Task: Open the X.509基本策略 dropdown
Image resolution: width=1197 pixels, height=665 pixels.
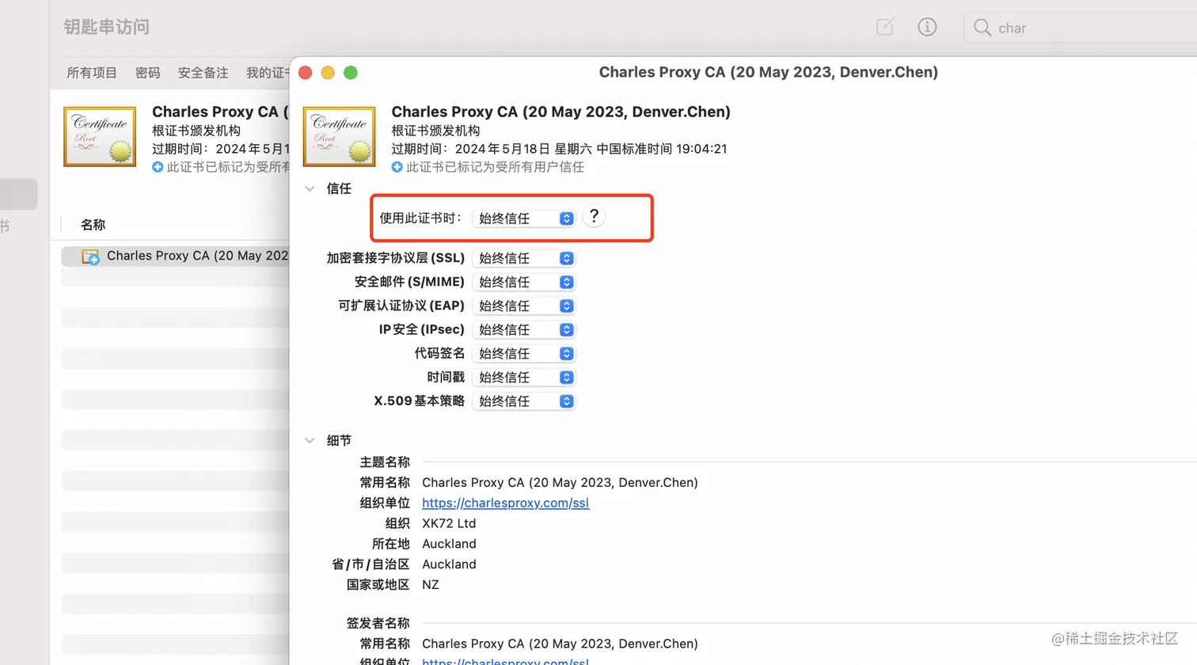Action: pyautogui.click(x=524, y=401)
